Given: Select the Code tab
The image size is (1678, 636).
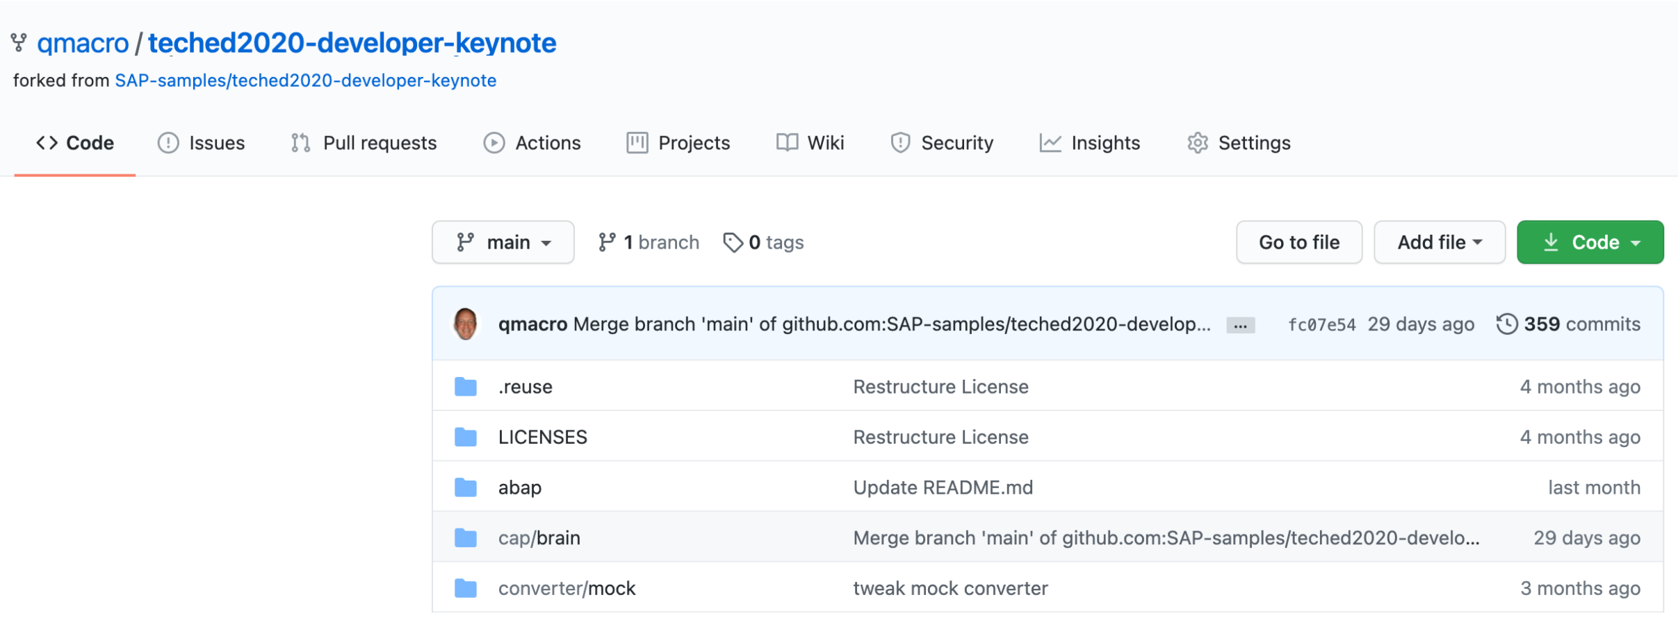Looking at the screenshot, I should pos(75,143).
